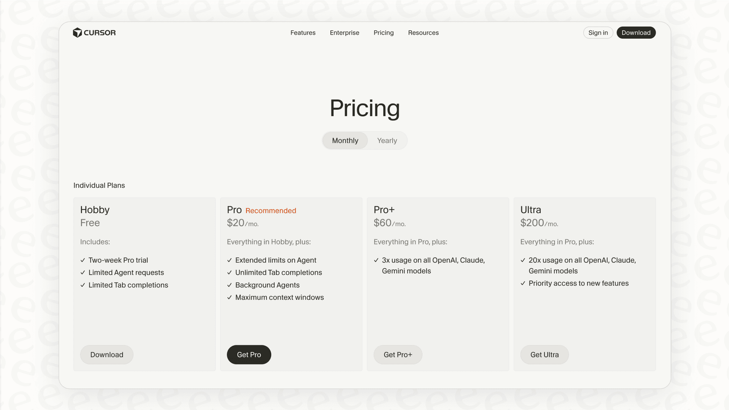Viewport: 729px width, 410px height.
Task: Click the Cursor logo icon
Action: tap(77, 32)
